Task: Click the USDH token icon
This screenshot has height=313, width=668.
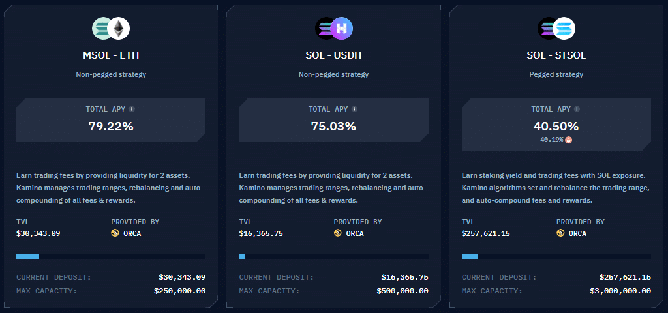Action: (x=342, y=29)
